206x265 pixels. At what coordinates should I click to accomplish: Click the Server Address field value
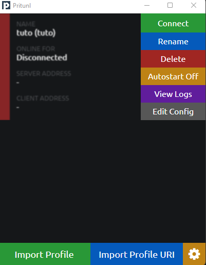pyautogui.click(x=18, y=82)
